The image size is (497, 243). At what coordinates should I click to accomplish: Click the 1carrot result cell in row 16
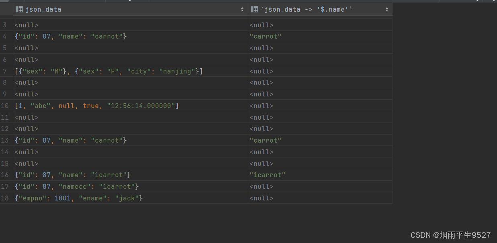tap(268, 175)
